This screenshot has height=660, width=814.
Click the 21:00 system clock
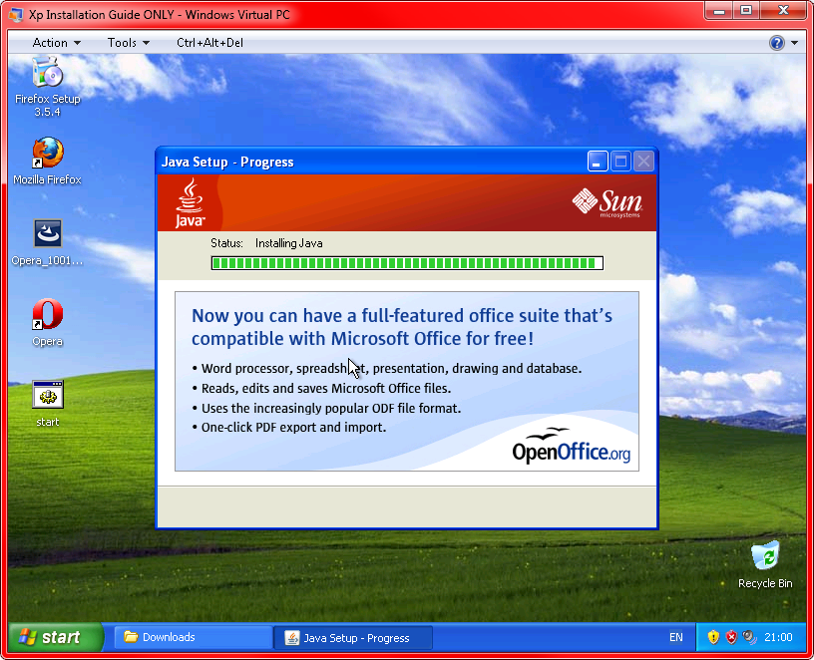point(778,637)
